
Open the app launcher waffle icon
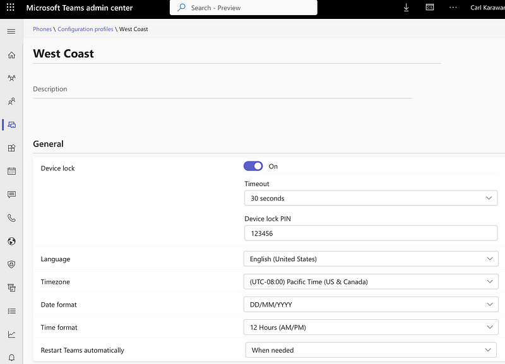pyautogui.click(x=10, y=8)
